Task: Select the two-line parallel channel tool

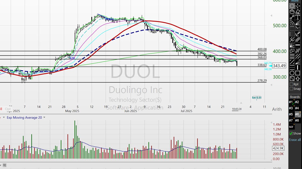Action: point(298,57)
